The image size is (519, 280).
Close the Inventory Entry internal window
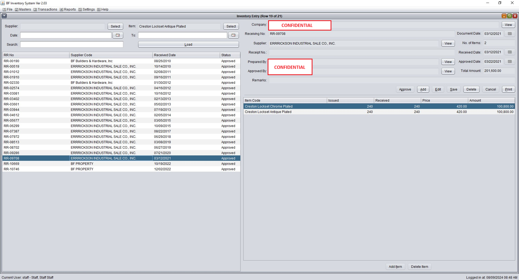coord(515,16)
